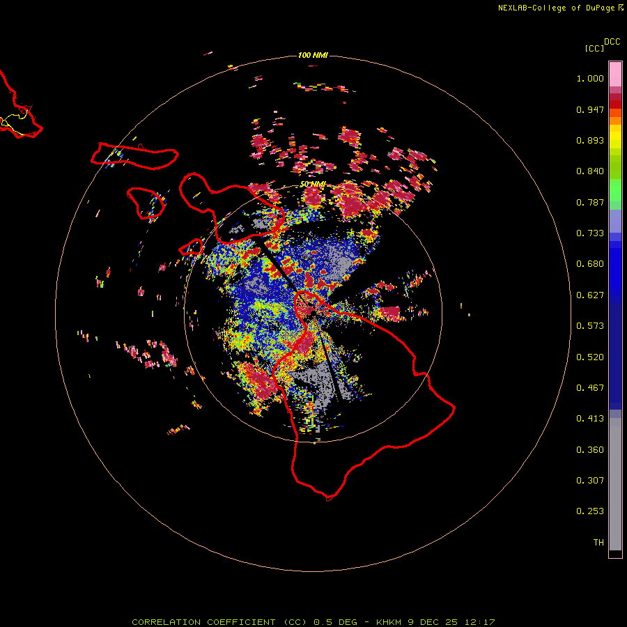The image size is (627, 627).
Task: Click the gray low-value segment of color bar
Action: (x=615, y=484)
